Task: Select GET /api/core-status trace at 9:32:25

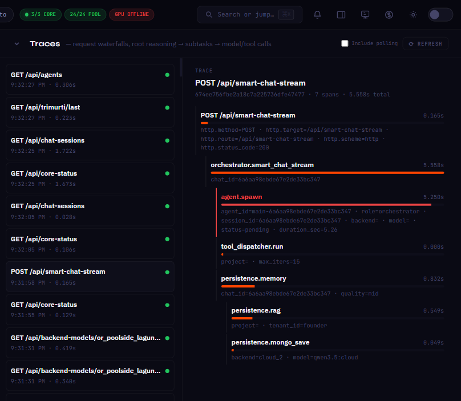Action: pyautogui.click(x=90, y=178)
